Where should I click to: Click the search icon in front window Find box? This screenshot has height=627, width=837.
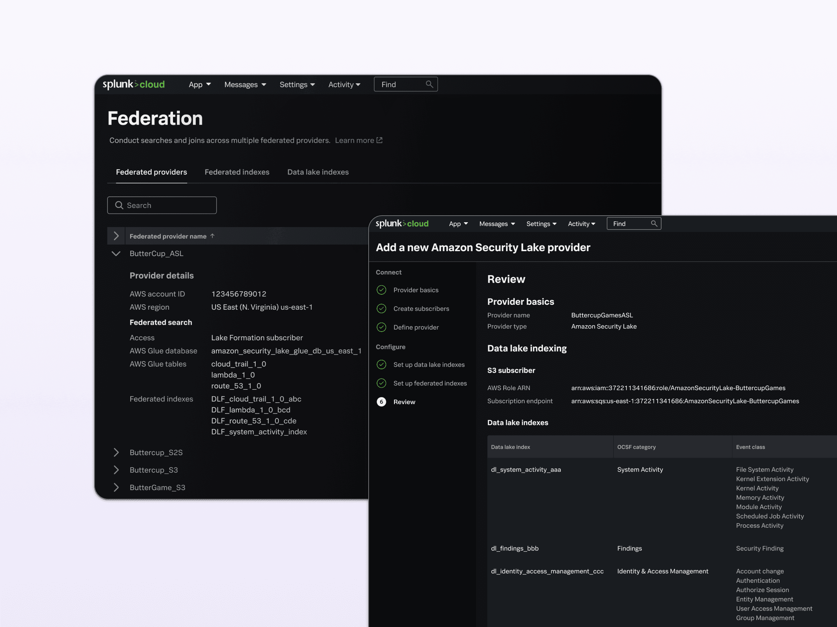(654, 224)
